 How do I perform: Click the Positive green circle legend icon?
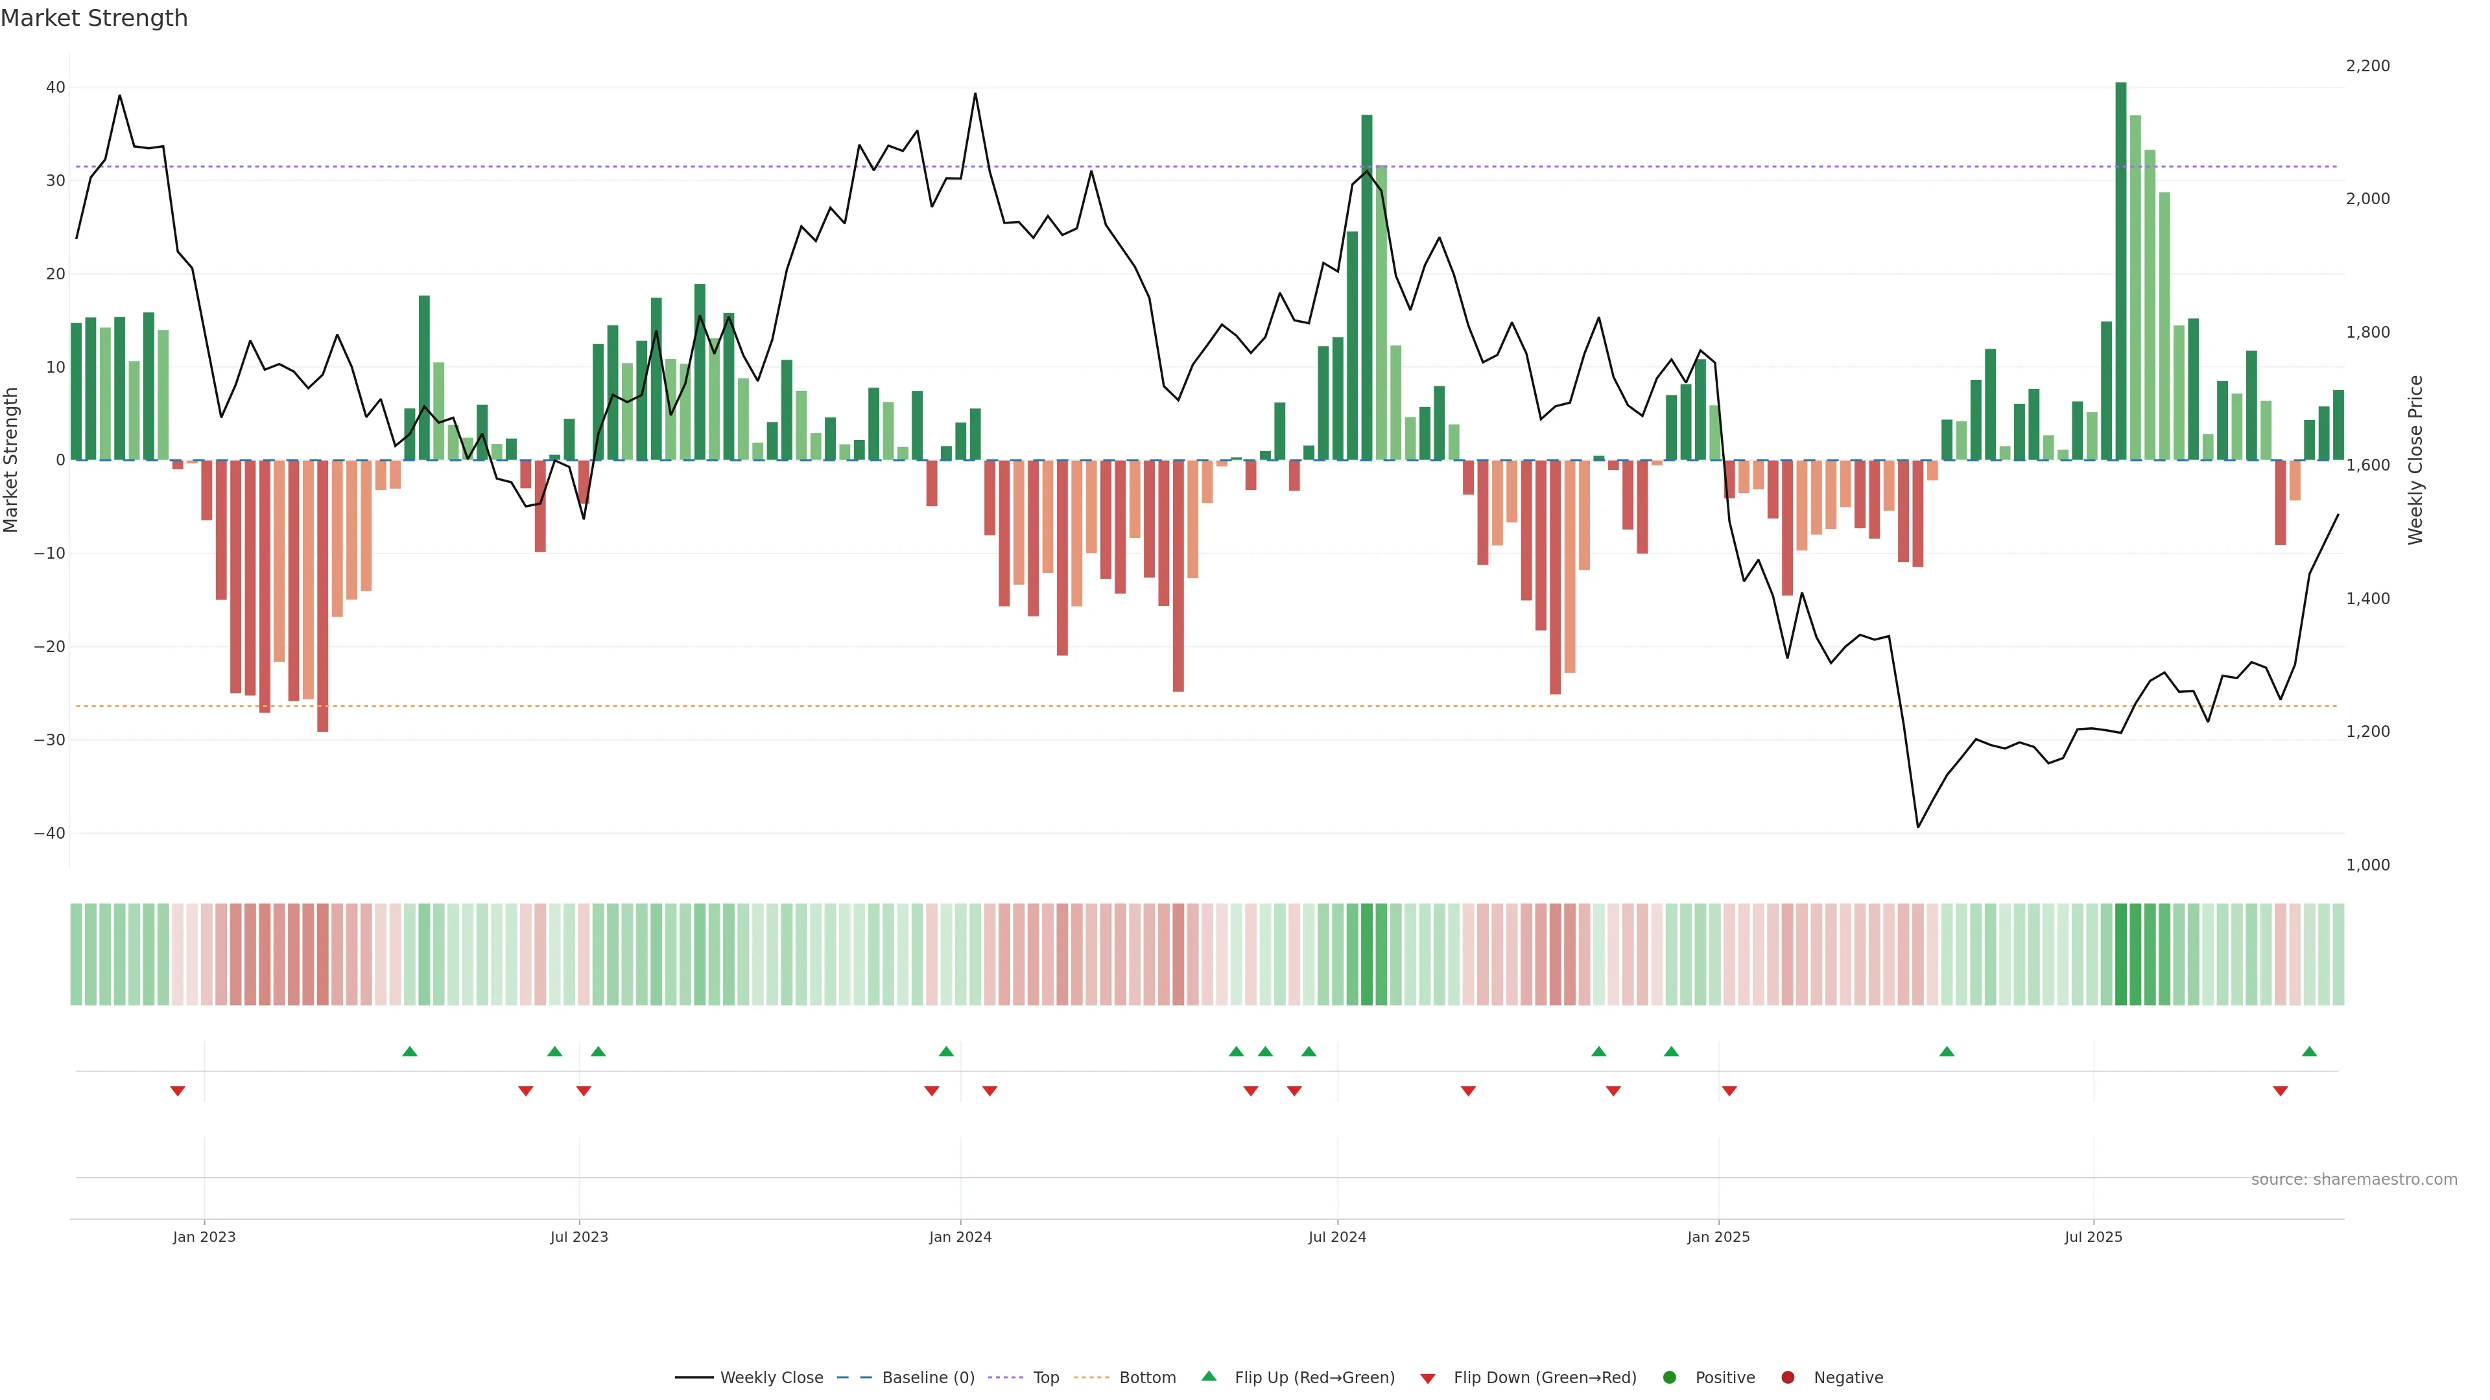pyautogui.click(x=1669, y=1378)
